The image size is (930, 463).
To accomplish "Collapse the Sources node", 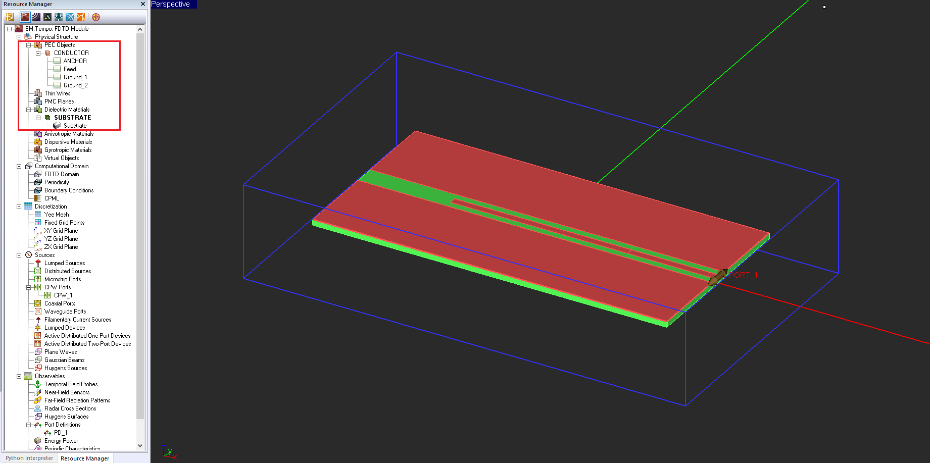I will pos(19,255).
